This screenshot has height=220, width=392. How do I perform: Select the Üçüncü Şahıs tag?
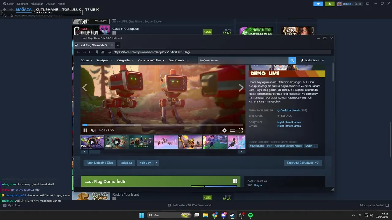(257, 146)
